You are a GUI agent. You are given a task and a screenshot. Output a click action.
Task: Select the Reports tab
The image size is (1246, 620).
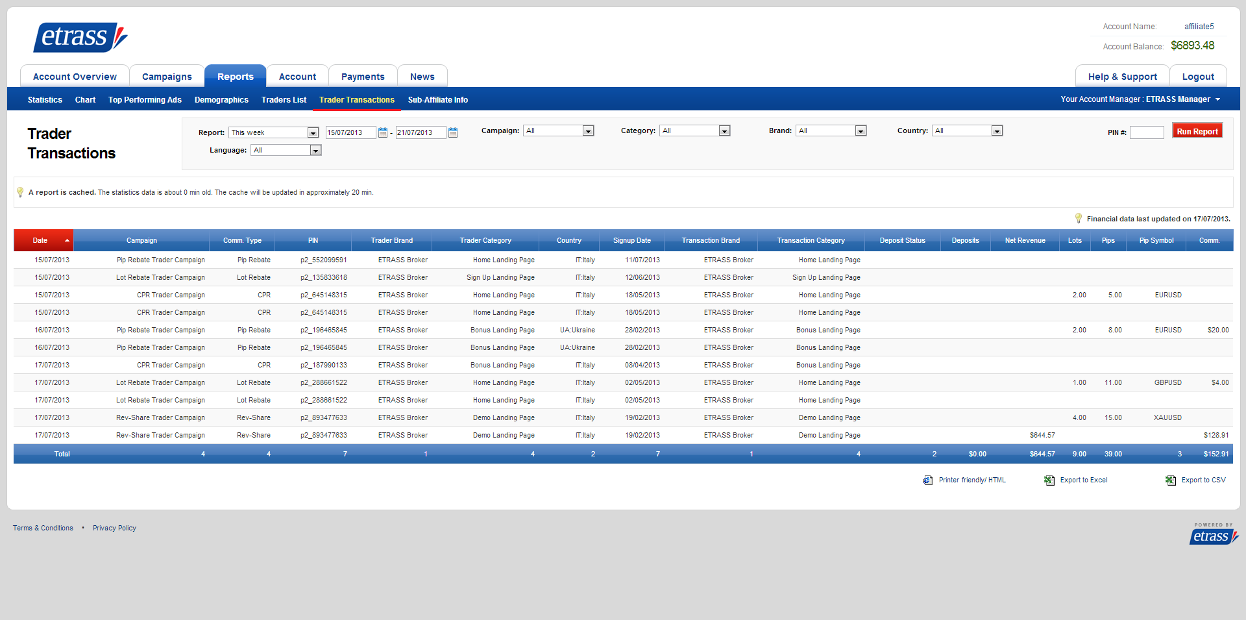(236, 77)
